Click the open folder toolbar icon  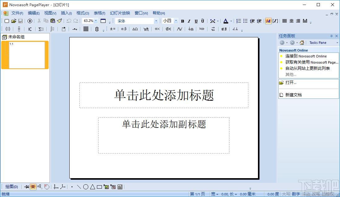click(x=14, y=21)
